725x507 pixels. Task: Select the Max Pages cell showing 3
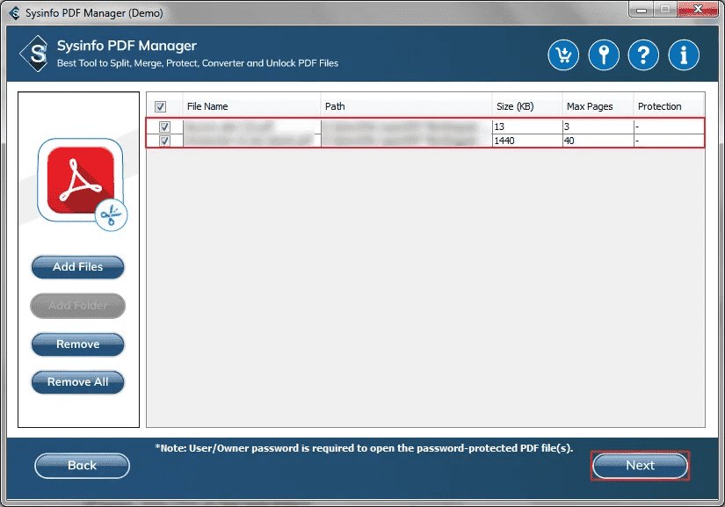pyautogui.click(x=598, y=127)
